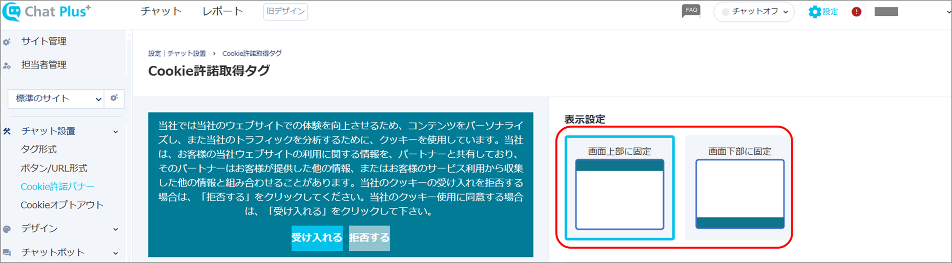
Task: Collapse the チャット設置 section chevron
Action: click(116, 132)
